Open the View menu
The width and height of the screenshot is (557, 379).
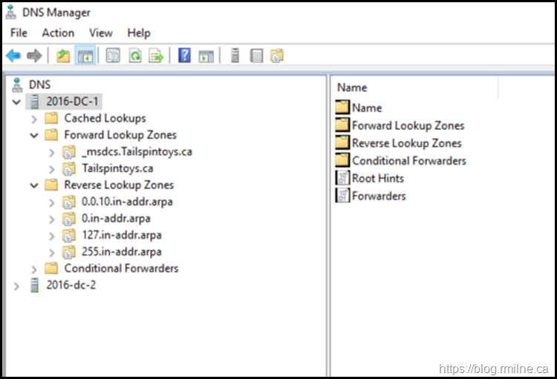(100, 33)
